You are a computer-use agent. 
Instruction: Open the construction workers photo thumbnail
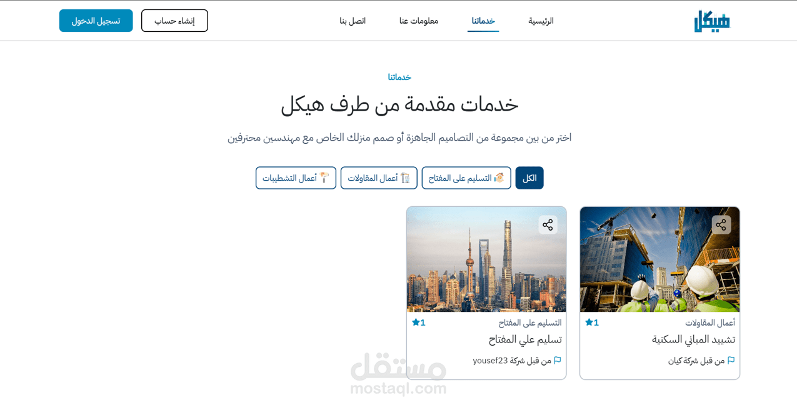point(659,259)
